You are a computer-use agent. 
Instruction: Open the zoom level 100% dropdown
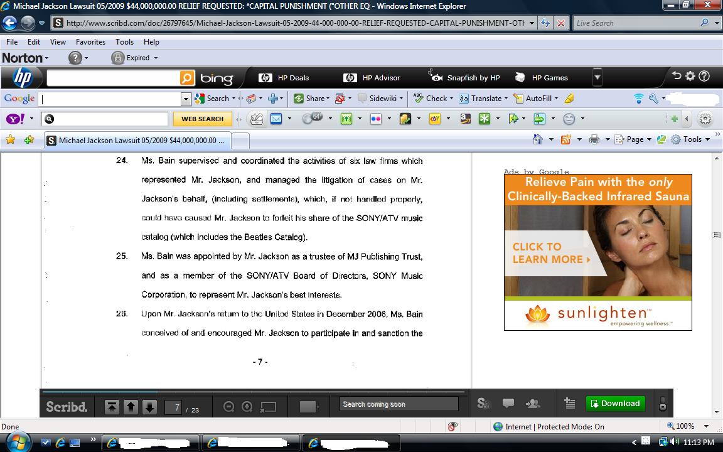[x=706, y=426]
